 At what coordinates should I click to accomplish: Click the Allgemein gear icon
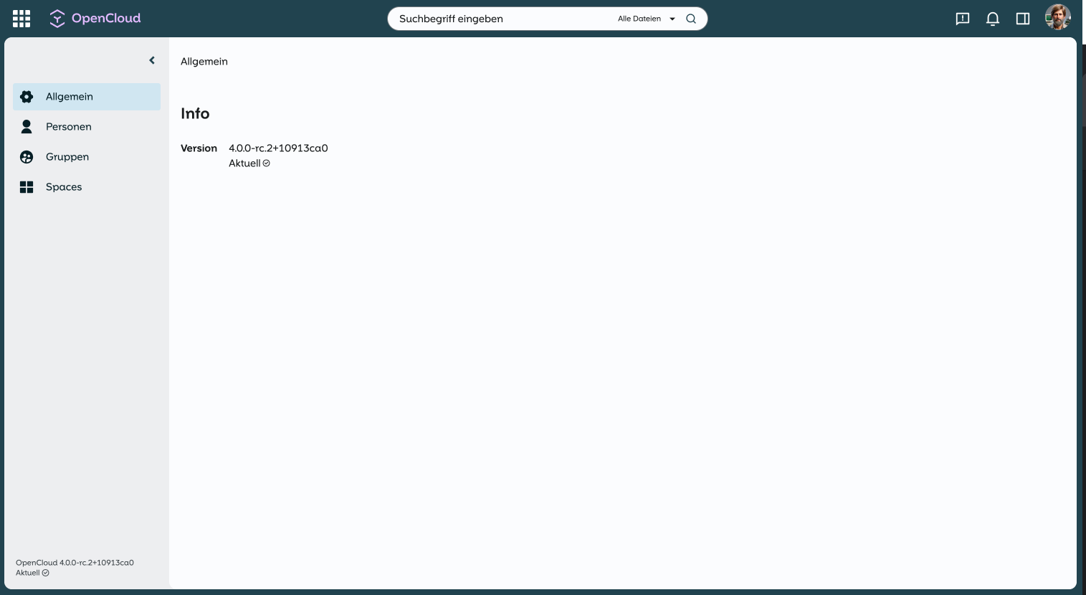tap(27, 97)
